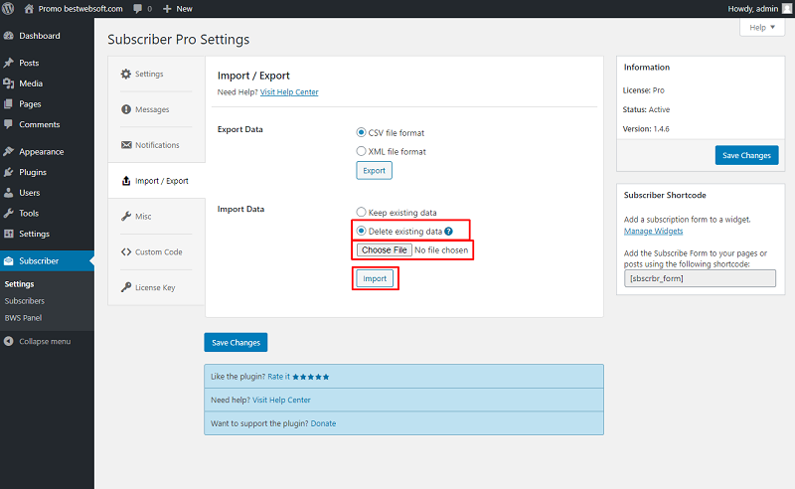The height and width of the screenshot is (489, 795).
Task: Click the Comments speech bubble sidebar icon
Action: pos(9,124)
